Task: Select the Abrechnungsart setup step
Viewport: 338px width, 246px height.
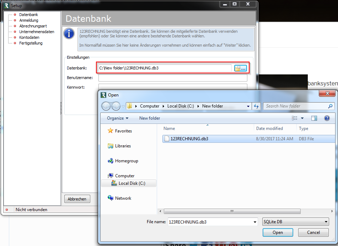Action: click(33, 26)
